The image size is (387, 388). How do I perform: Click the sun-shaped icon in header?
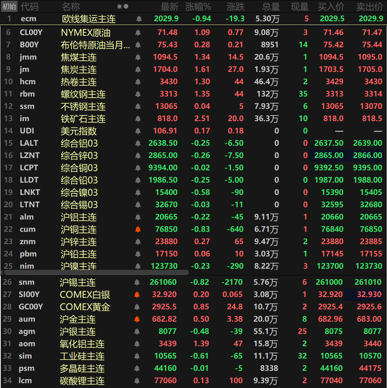(x=119, y=6)
